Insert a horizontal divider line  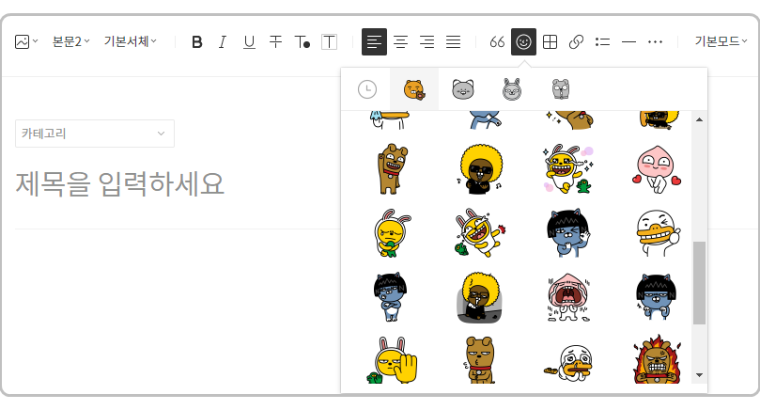coord(628,42)
